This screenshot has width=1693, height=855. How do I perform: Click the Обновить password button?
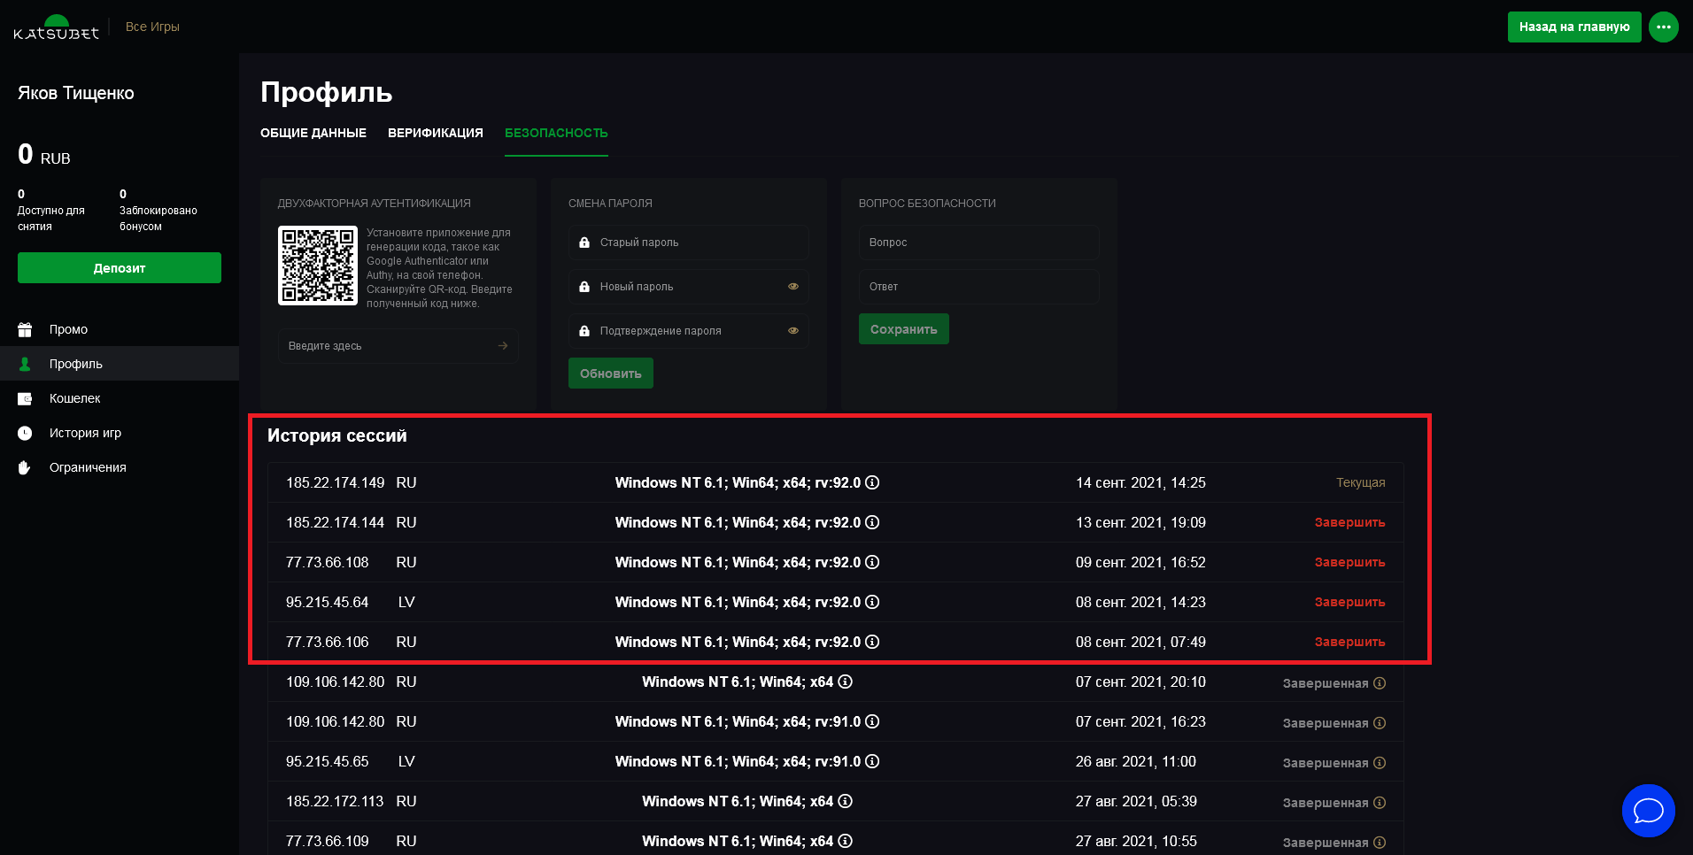tap(610, 374)
